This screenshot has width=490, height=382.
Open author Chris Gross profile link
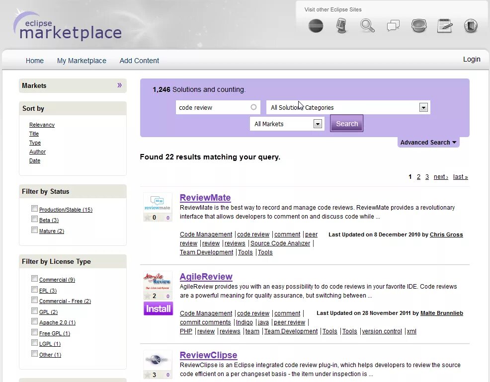(x=446, y=234)
